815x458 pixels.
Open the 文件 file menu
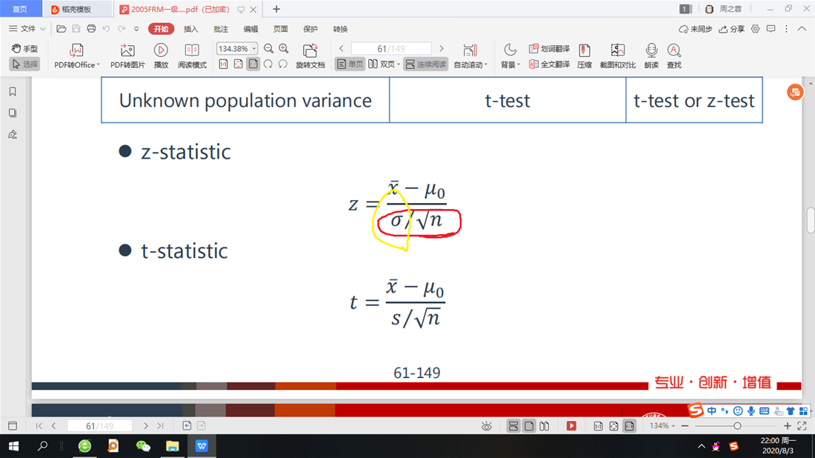pos(27,29)
